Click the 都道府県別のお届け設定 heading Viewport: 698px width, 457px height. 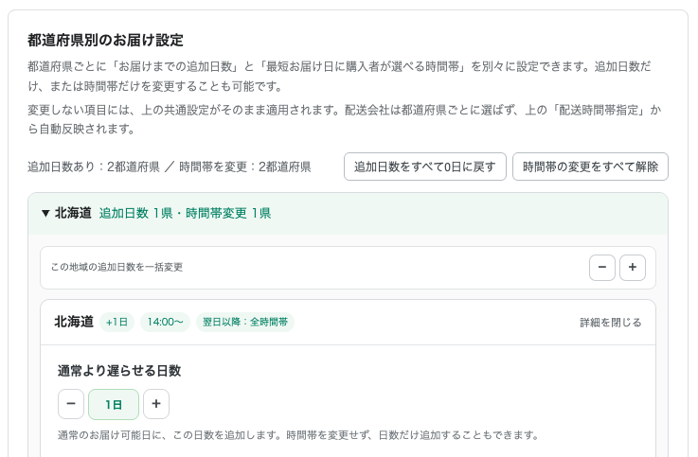click(x=105, y=40)
